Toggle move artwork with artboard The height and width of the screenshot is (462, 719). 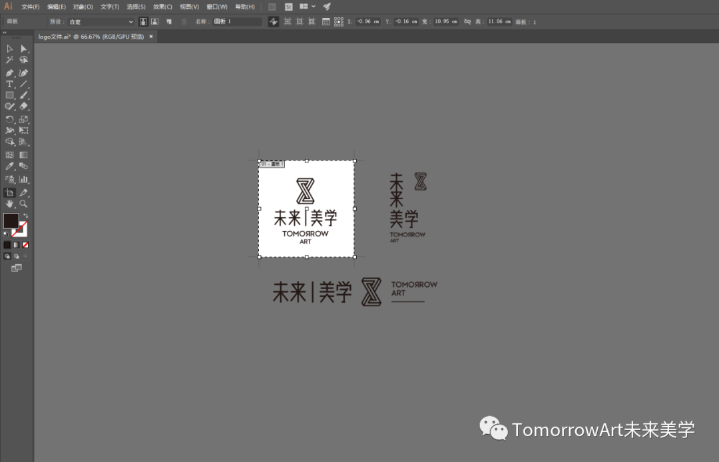(274, 21)
